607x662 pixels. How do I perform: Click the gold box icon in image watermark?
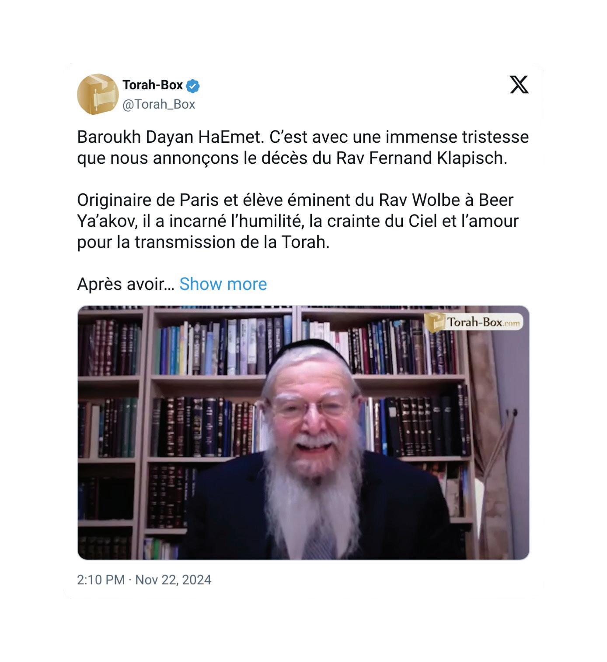pos(434,322)
